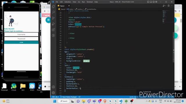Click the ENG US language indicator
This screenshot has height=104, width=186.
160,101
